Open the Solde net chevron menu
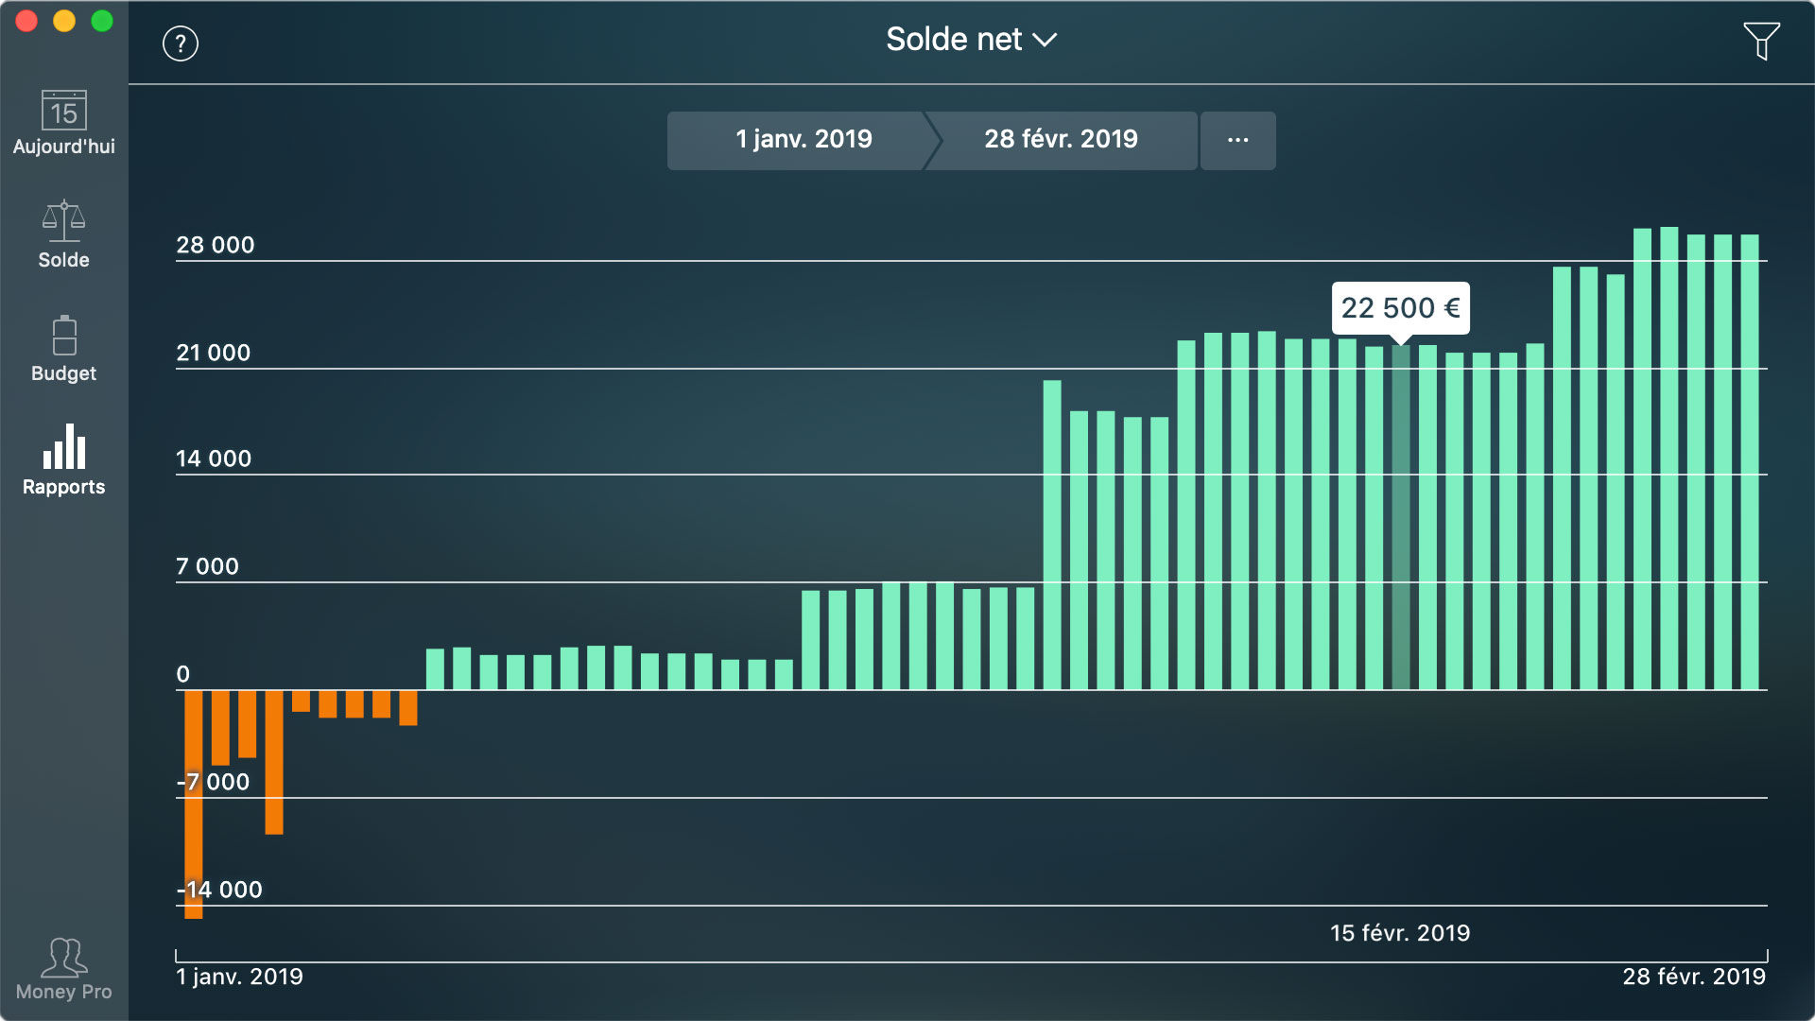Screen dimensions: 1815x1021 1046,42
